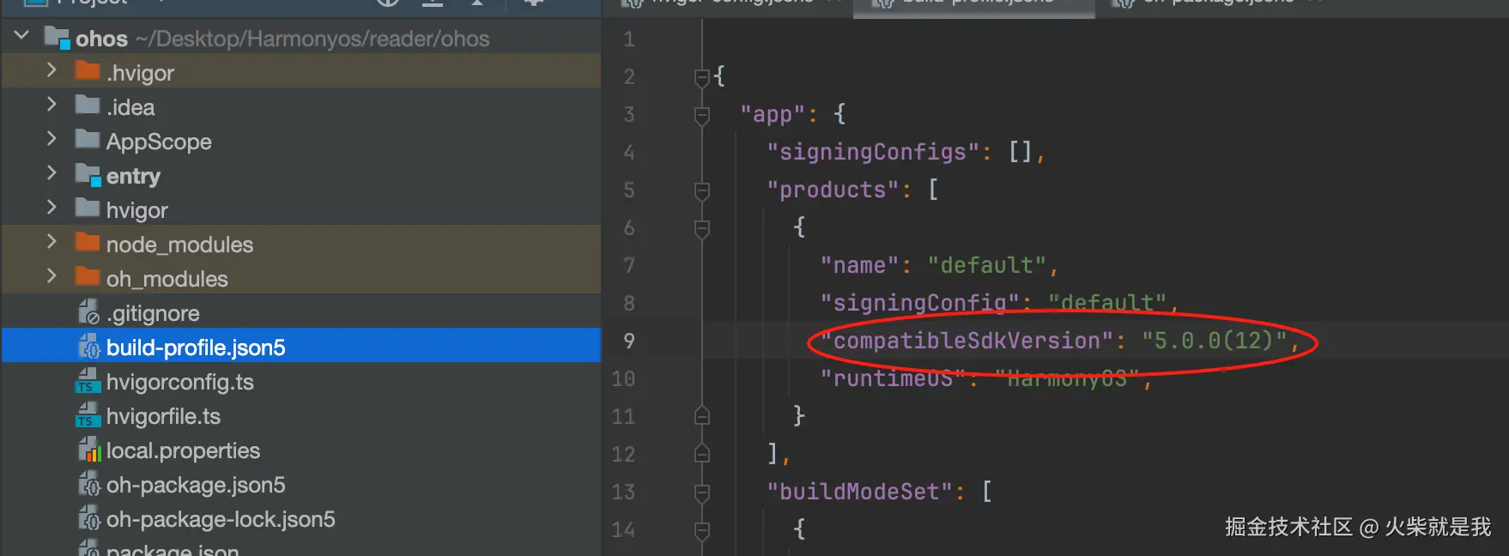Fold the "products" array at line 5
The height and width of the screenshot is (556, 1509).
click(x=701, y=190)
